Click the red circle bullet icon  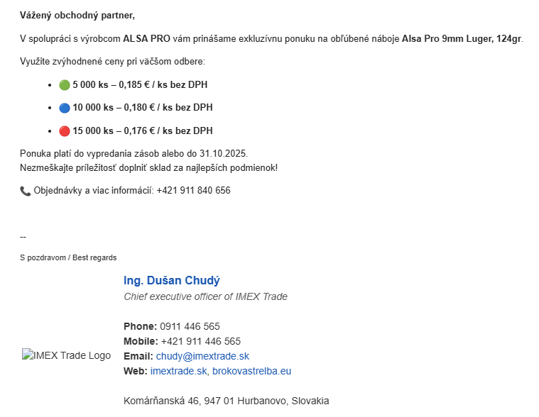tap(64, 131)
